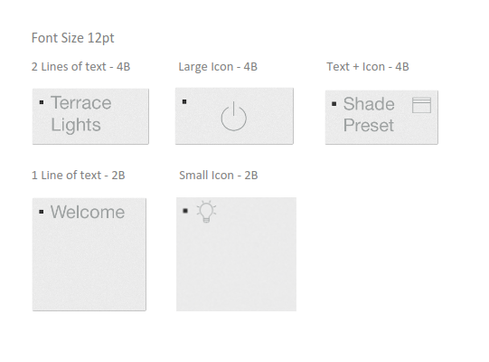This screenshot has width=489, height=362.
Task: Click the indicator dot beside Shade Preset
Action: [334, 104]
